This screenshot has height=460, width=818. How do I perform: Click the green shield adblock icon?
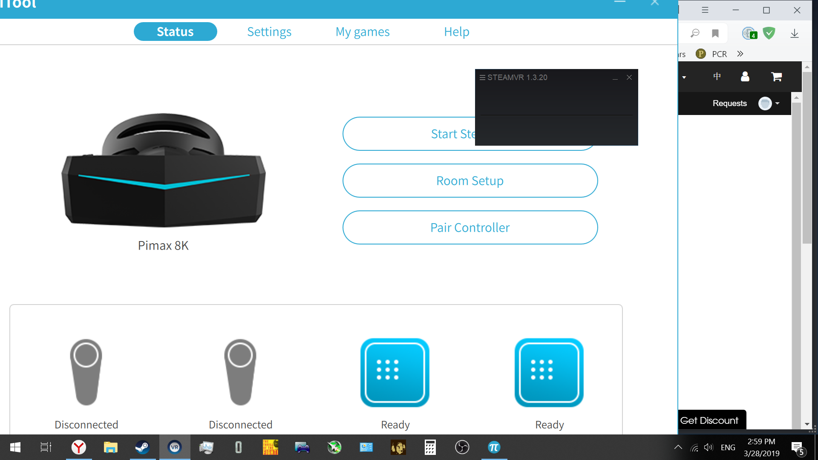(x=769, y=33)
